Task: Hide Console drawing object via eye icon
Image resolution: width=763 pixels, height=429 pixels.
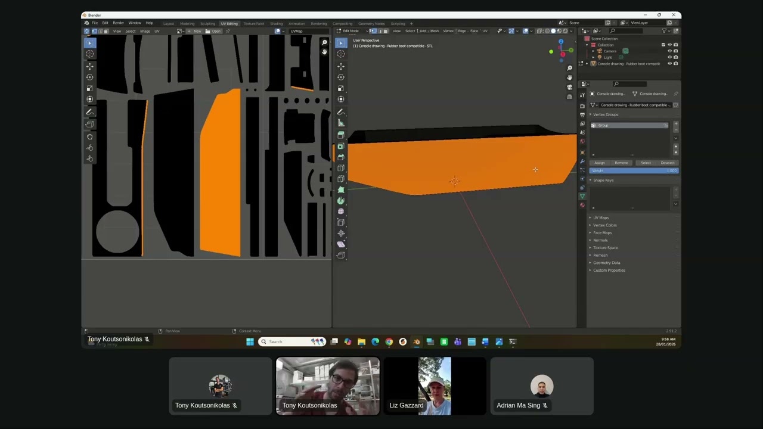Action: coord(669,64)
